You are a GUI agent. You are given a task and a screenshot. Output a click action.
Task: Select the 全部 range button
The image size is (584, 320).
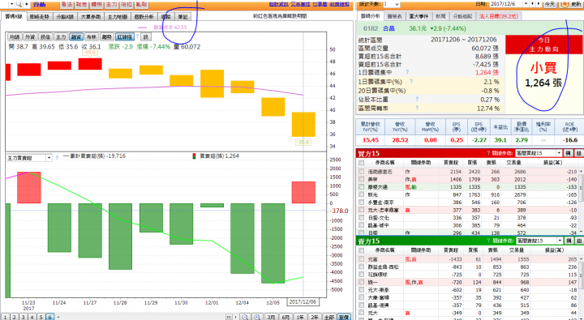tap(329, 317)
